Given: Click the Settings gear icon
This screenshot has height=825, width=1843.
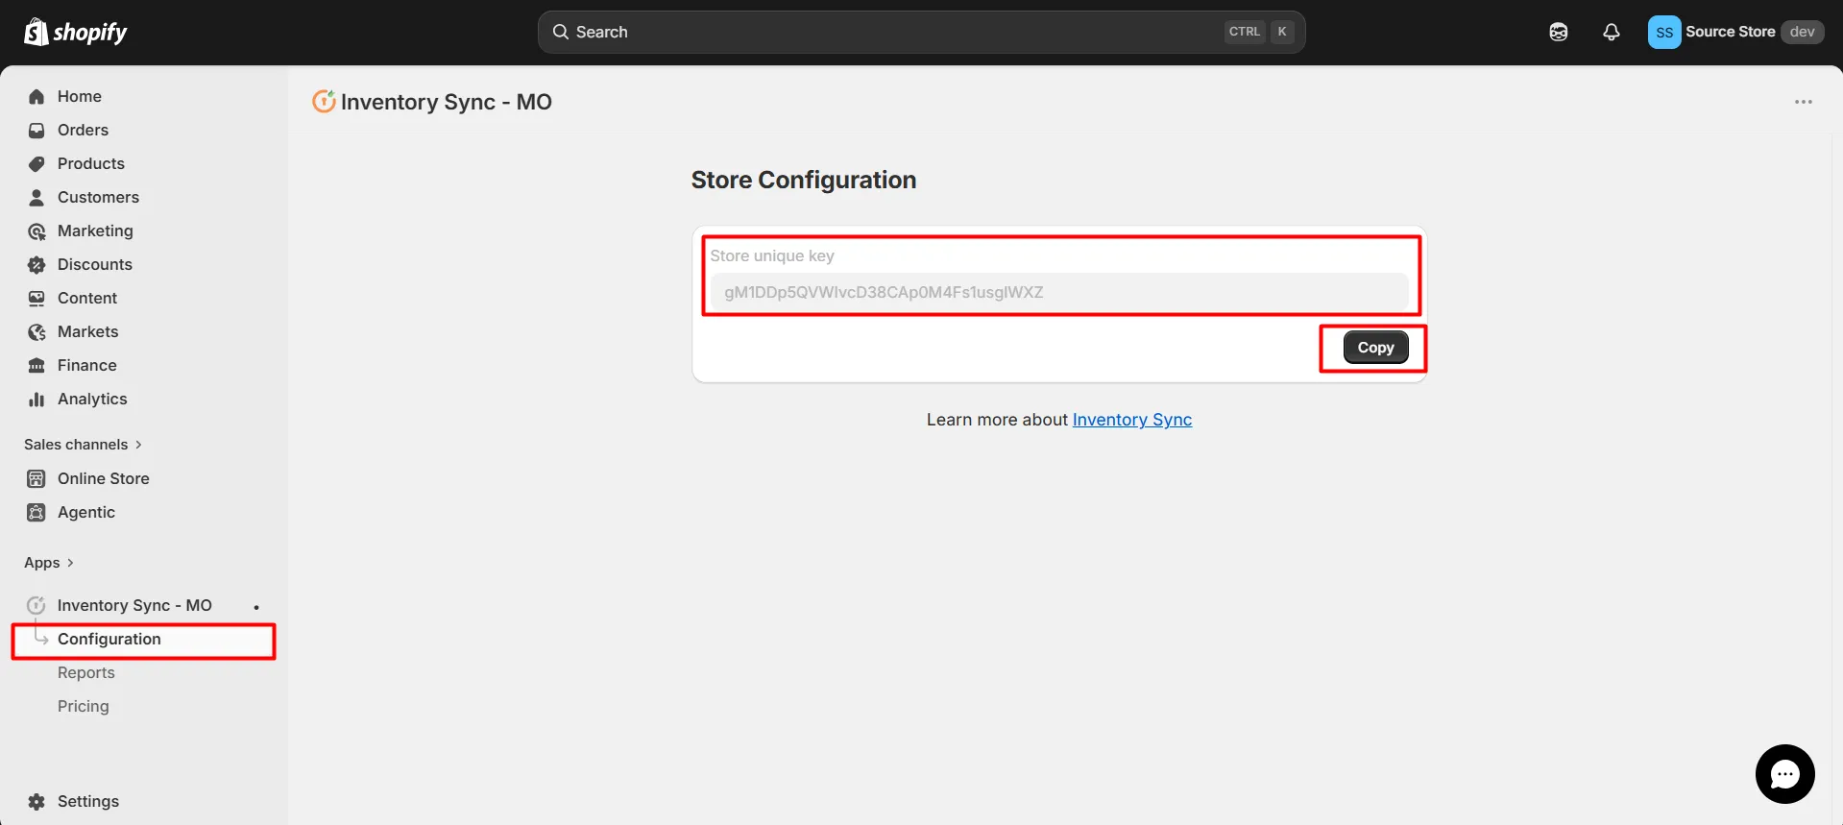Looking at the screenshot, I should [36, 801].
